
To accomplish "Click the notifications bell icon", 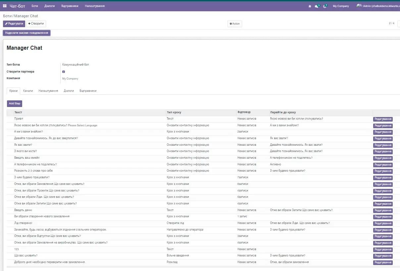I will tap(310, 6).
